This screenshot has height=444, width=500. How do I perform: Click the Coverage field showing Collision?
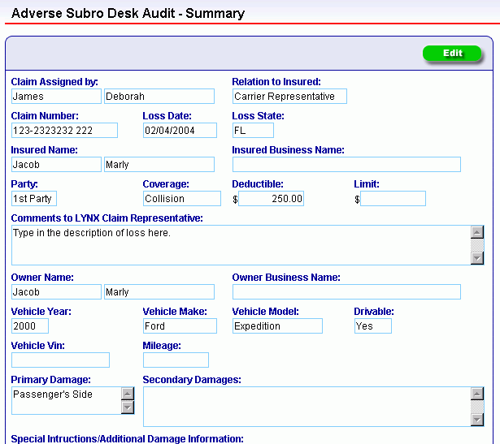(x=182, y=198)
